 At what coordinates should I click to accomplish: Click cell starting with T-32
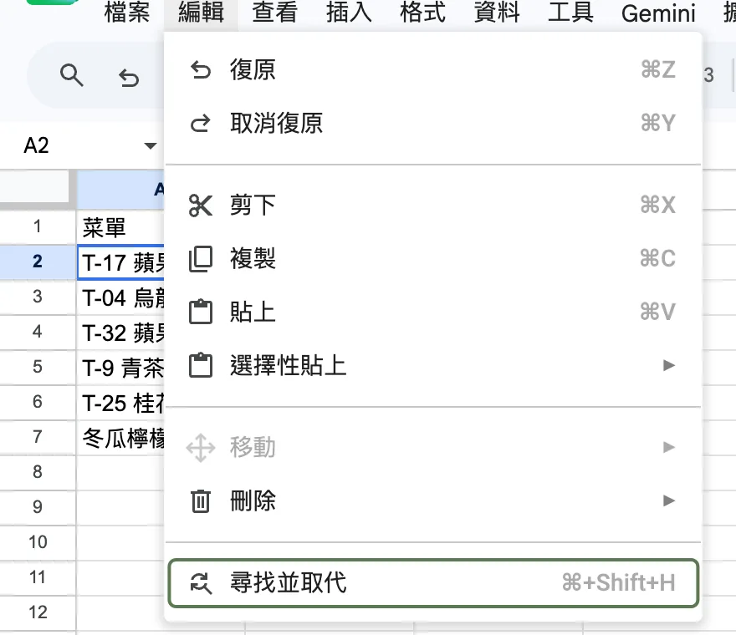(120, 333)
